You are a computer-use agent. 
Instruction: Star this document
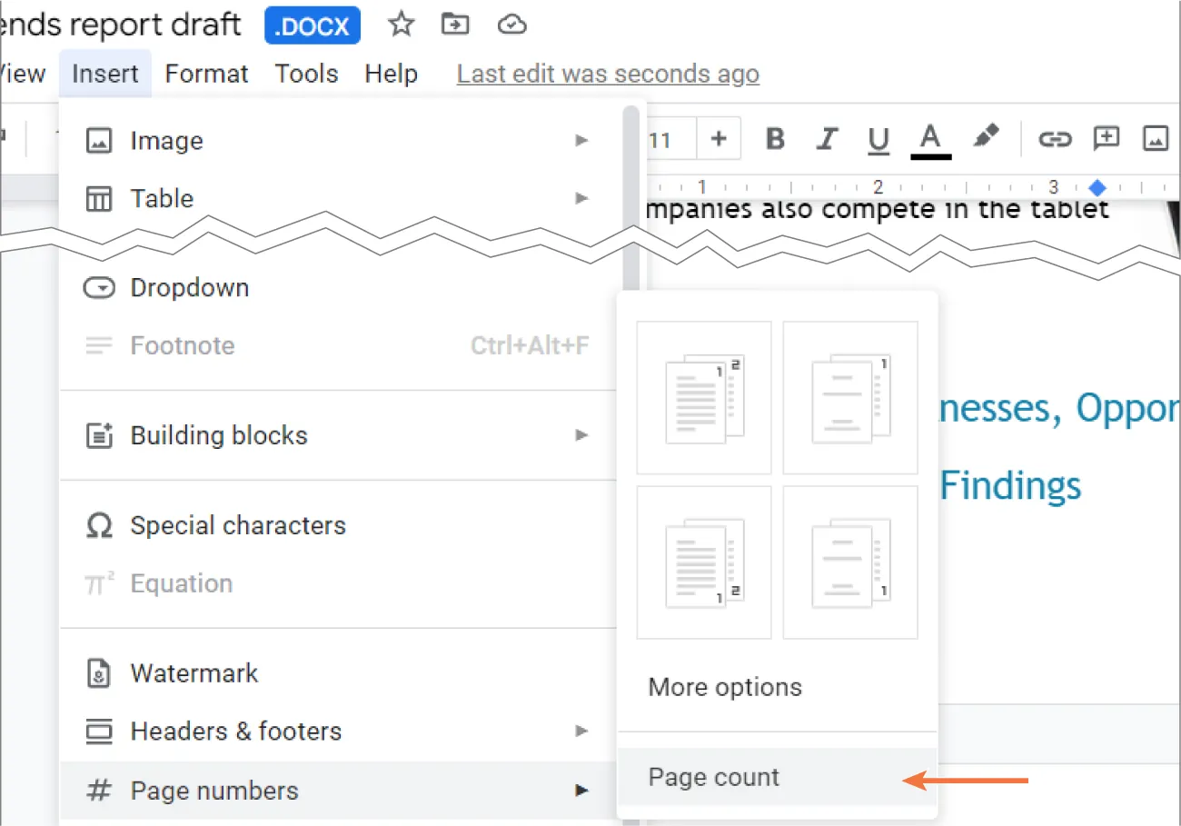[x=401, y=25]
